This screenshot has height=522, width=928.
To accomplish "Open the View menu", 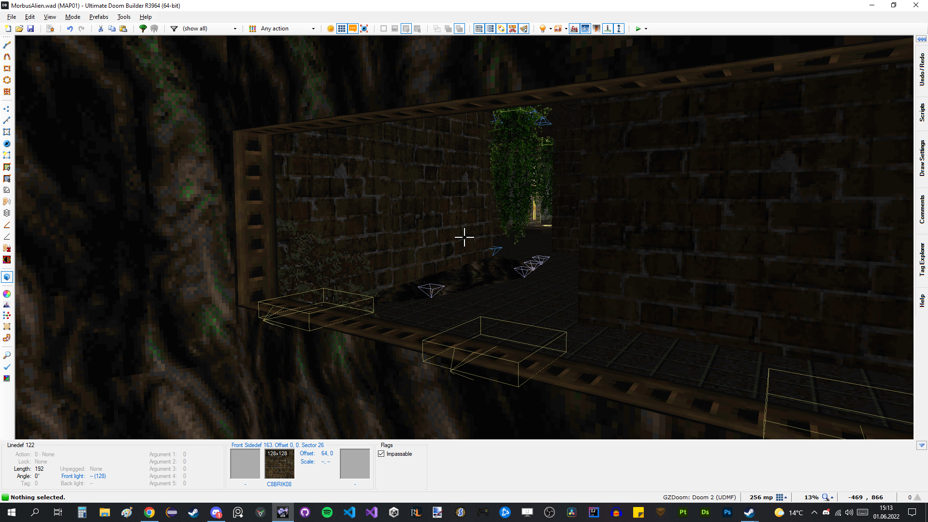I will 50,17.
